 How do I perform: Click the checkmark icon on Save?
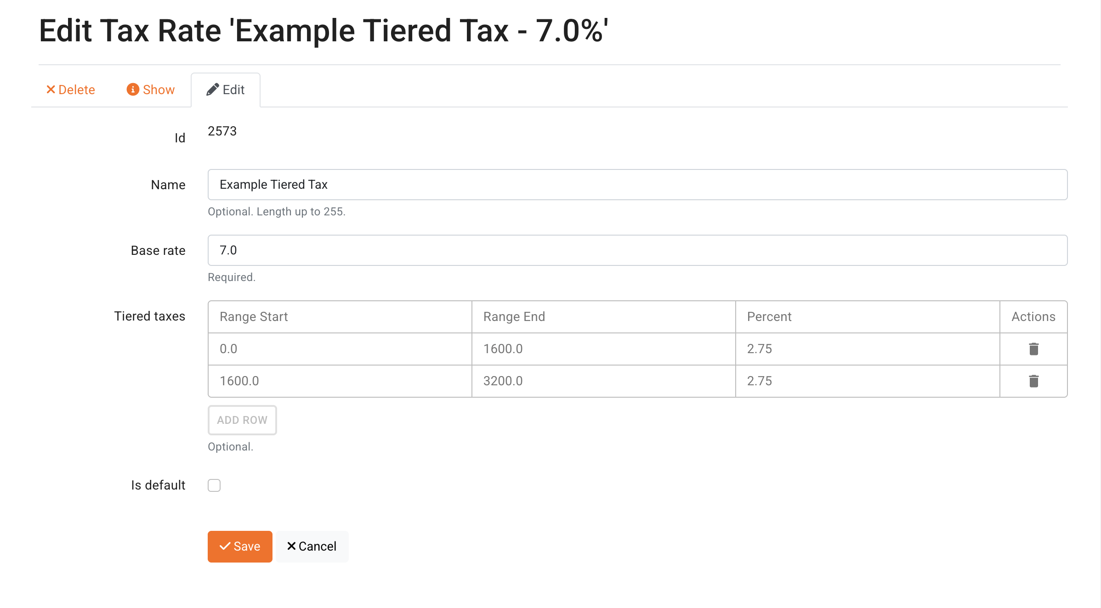coord(225,546)
